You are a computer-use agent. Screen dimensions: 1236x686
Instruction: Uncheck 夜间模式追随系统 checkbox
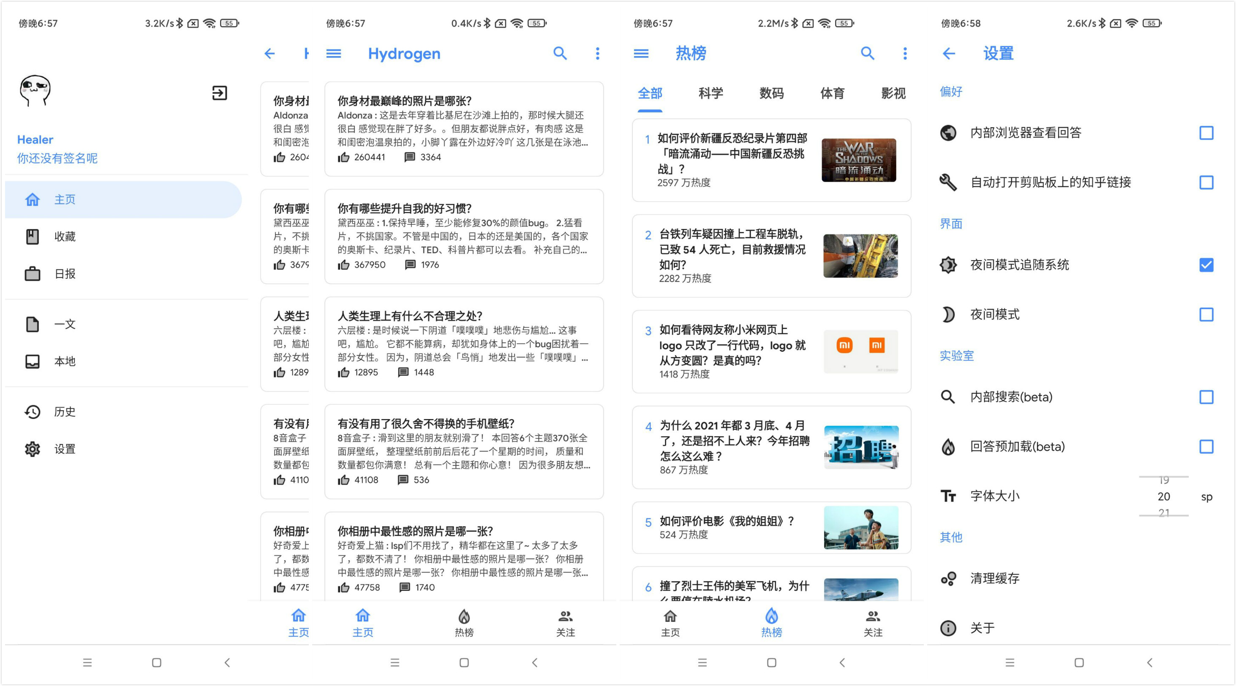click(1206, 265)
